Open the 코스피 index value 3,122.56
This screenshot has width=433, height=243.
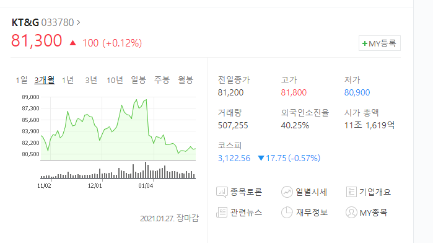point(234,158)
